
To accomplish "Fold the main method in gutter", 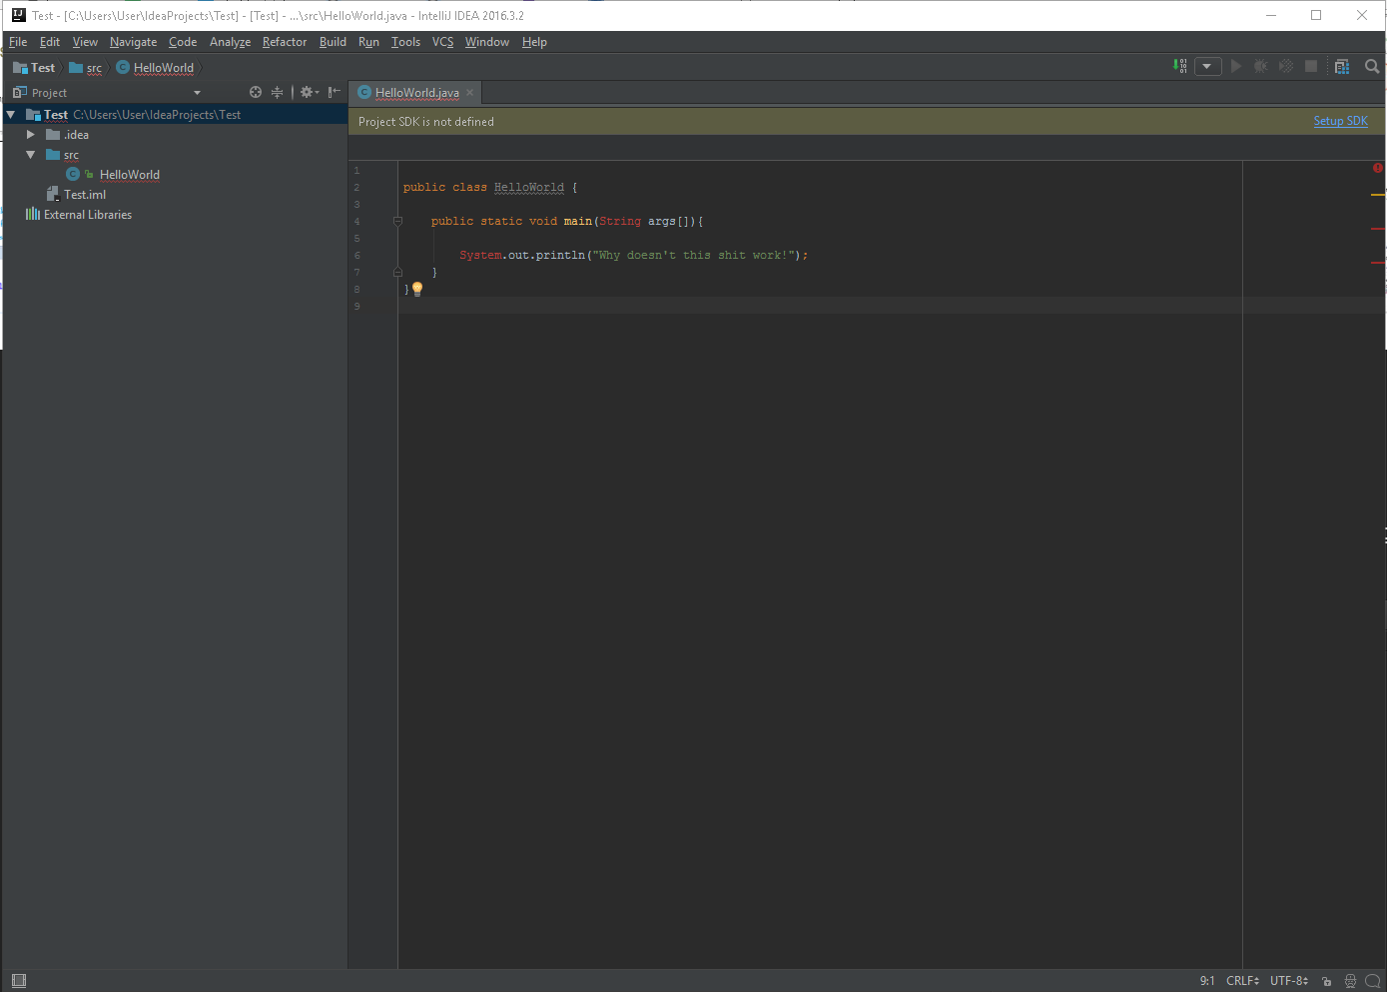I will point(397,222).
